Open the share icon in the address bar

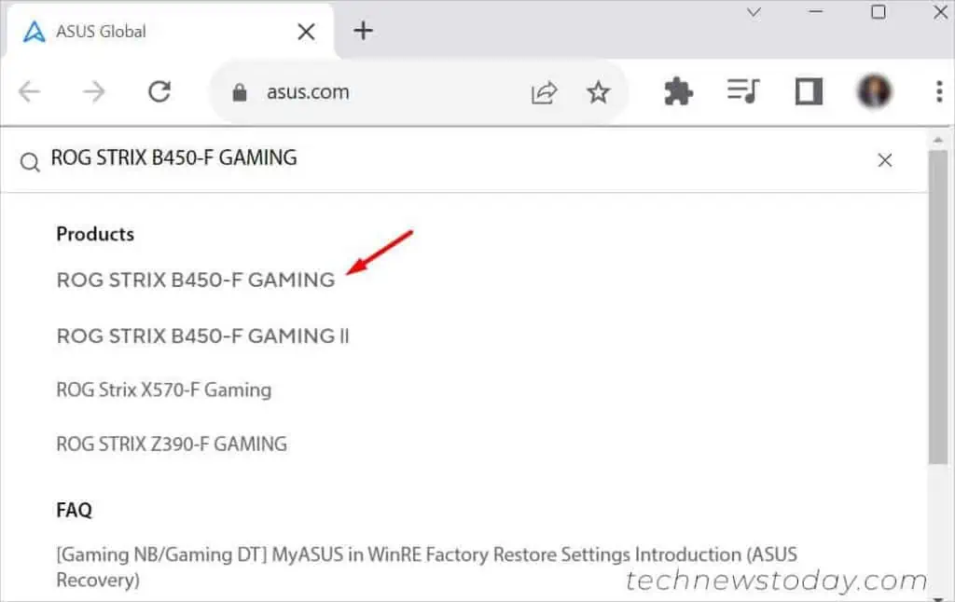pos(545,91)
